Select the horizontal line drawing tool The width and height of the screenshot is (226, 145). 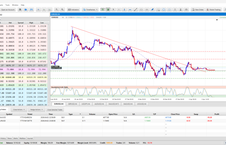pos(130,10)
